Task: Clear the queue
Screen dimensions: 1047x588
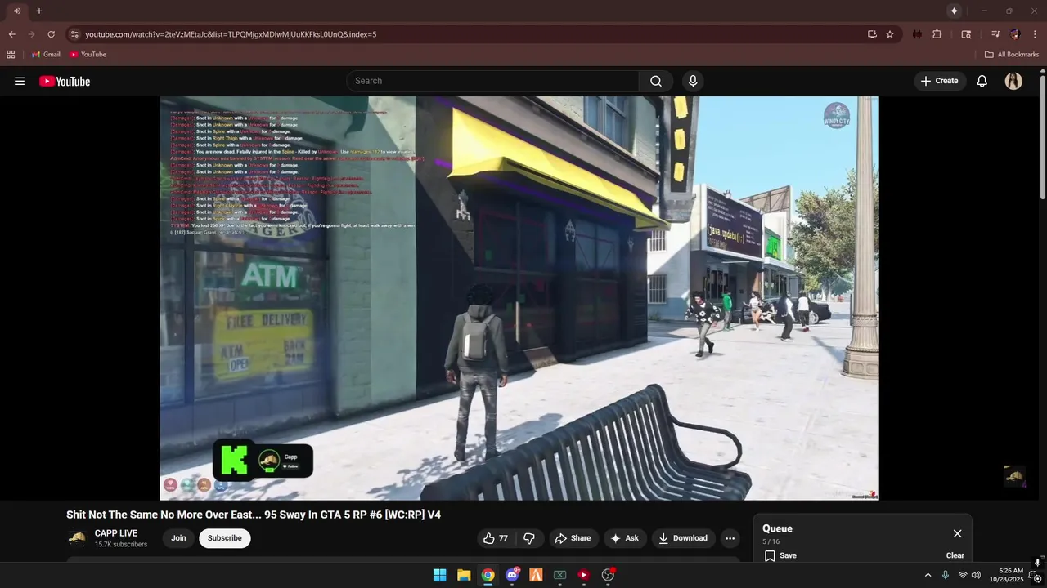Action: coord(955,555)
